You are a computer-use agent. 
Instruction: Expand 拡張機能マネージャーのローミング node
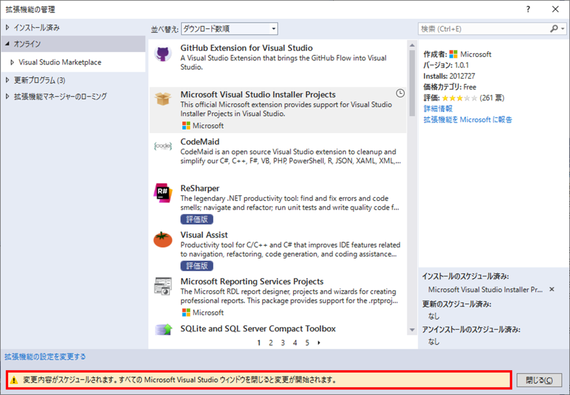pos(7,96)
